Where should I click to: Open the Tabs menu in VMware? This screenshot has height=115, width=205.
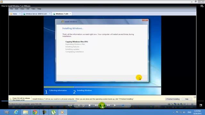click(33, 9)
